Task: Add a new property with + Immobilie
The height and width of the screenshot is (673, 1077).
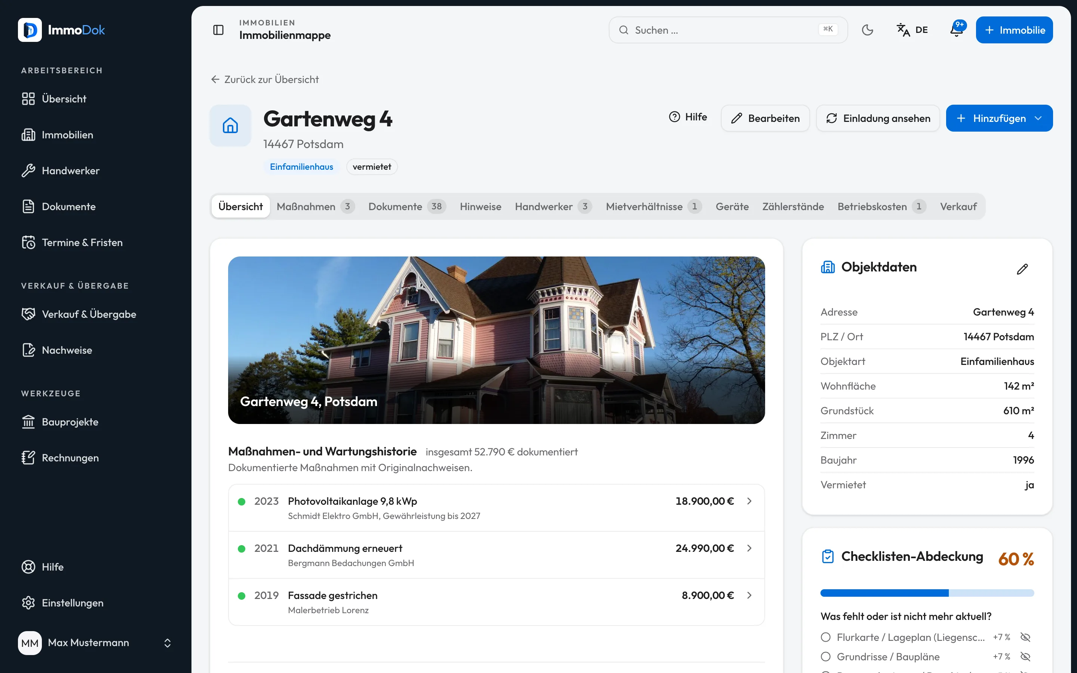Action: pos(1014,30)
